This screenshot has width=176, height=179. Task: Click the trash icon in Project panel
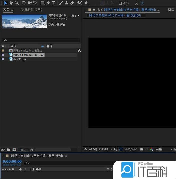tap(32, 150)
